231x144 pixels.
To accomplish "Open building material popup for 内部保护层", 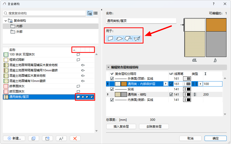I will point(166,84).
